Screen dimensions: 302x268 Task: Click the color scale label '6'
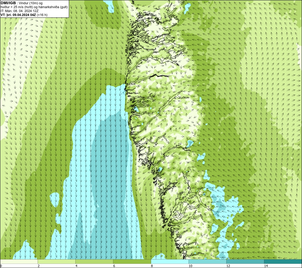pos(114,266)
